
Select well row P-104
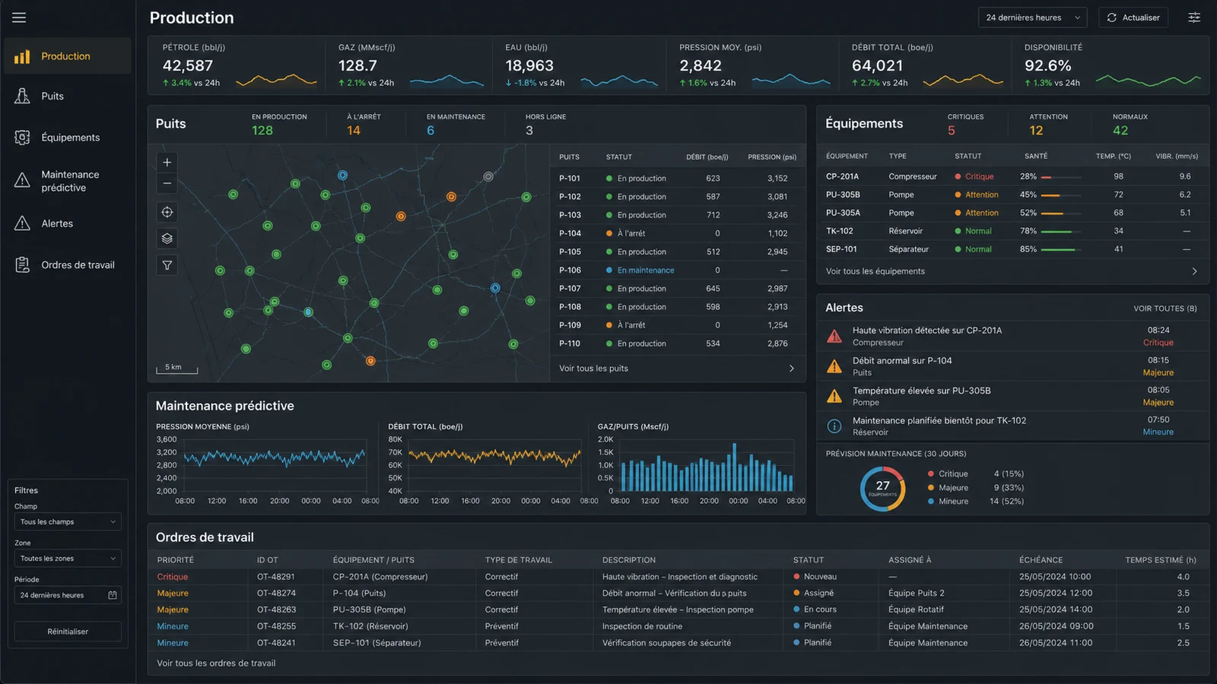pyautogui.click(x=677, y=233)
